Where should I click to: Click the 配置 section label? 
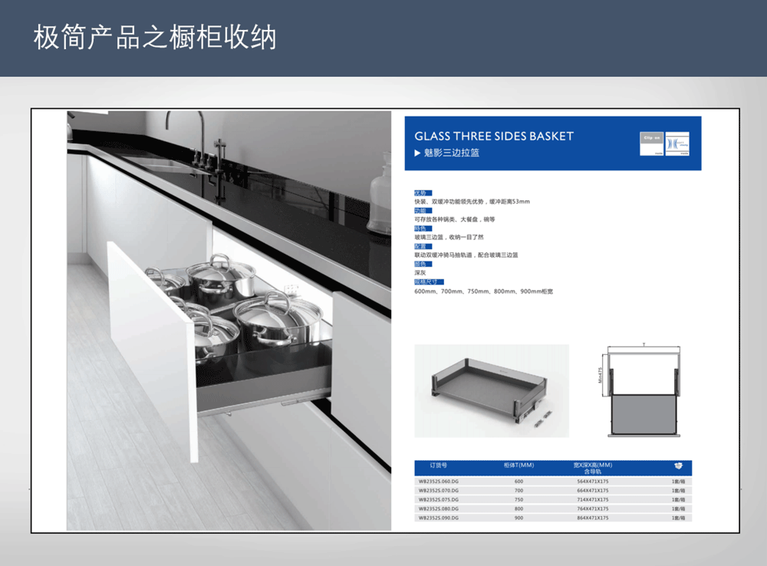[x=423, y=246]
